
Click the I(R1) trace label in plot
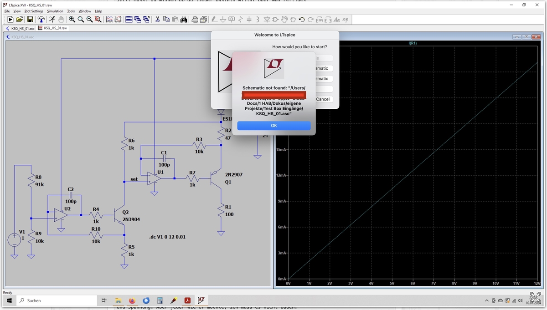tap(413, 43)
